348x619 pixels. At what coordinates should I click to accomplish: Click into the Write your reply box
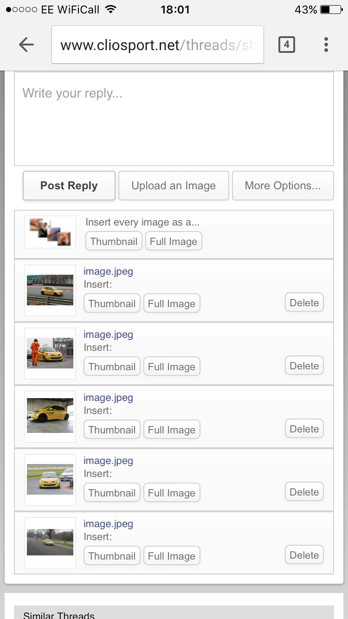click(174, 119)
